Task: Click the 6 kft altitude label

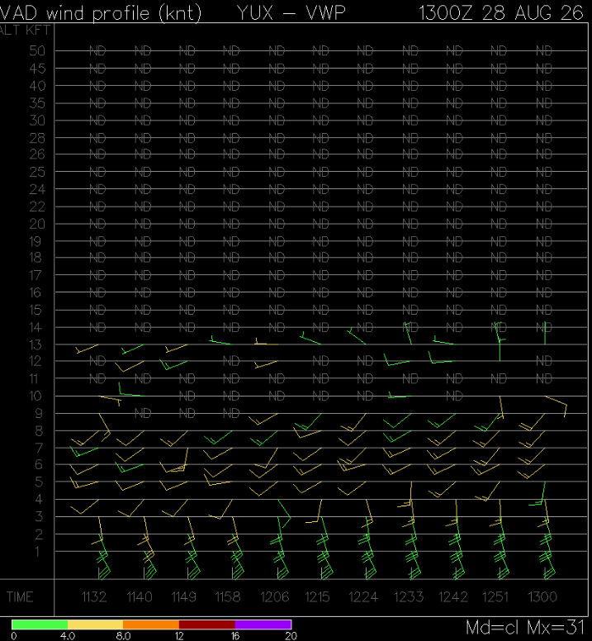Action: pos(39,464)
